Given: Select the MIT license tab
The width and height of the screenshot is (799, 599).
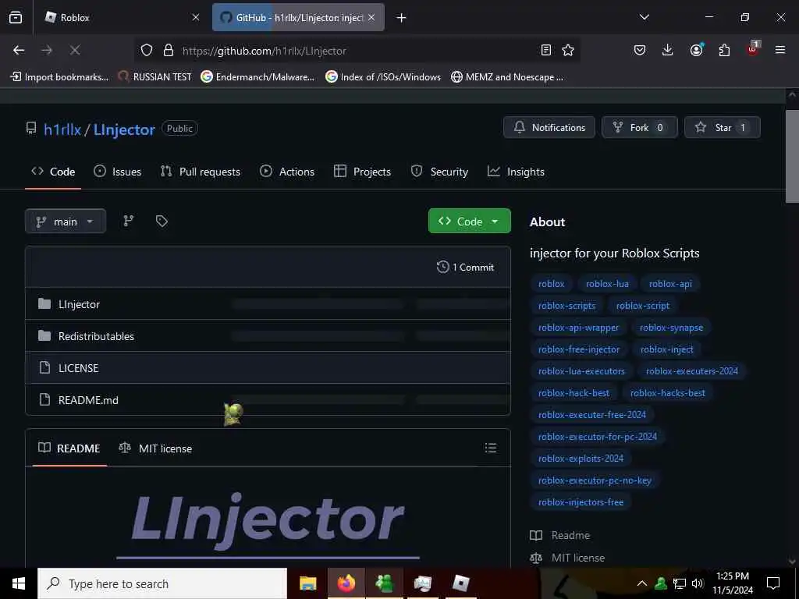Looking at the screenshot, I should pyautogui.click(x=155, y=448).
